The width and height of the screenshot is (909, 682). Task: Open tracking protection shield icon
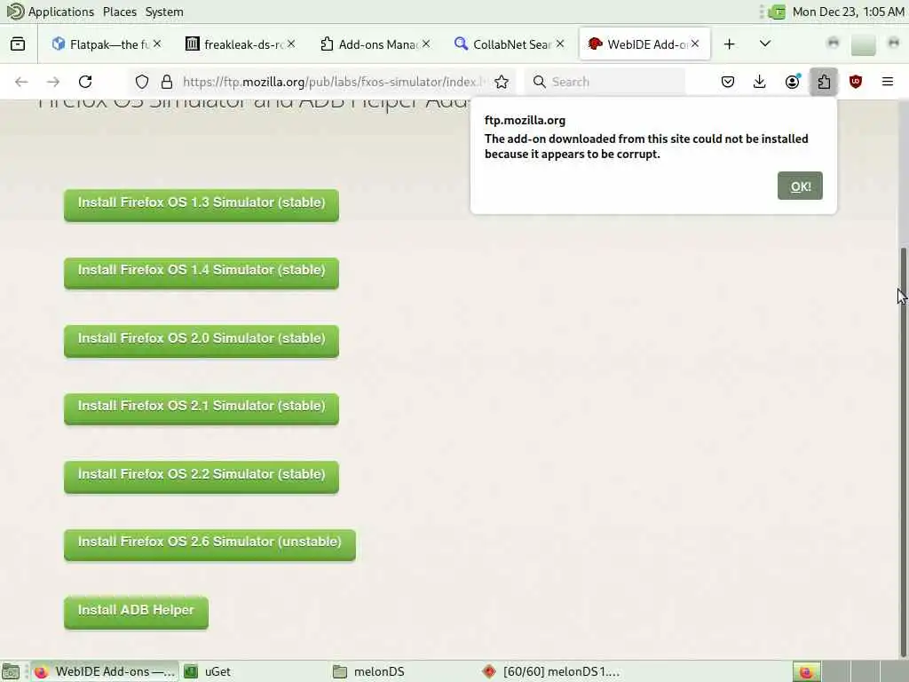[x=142, y=82]
